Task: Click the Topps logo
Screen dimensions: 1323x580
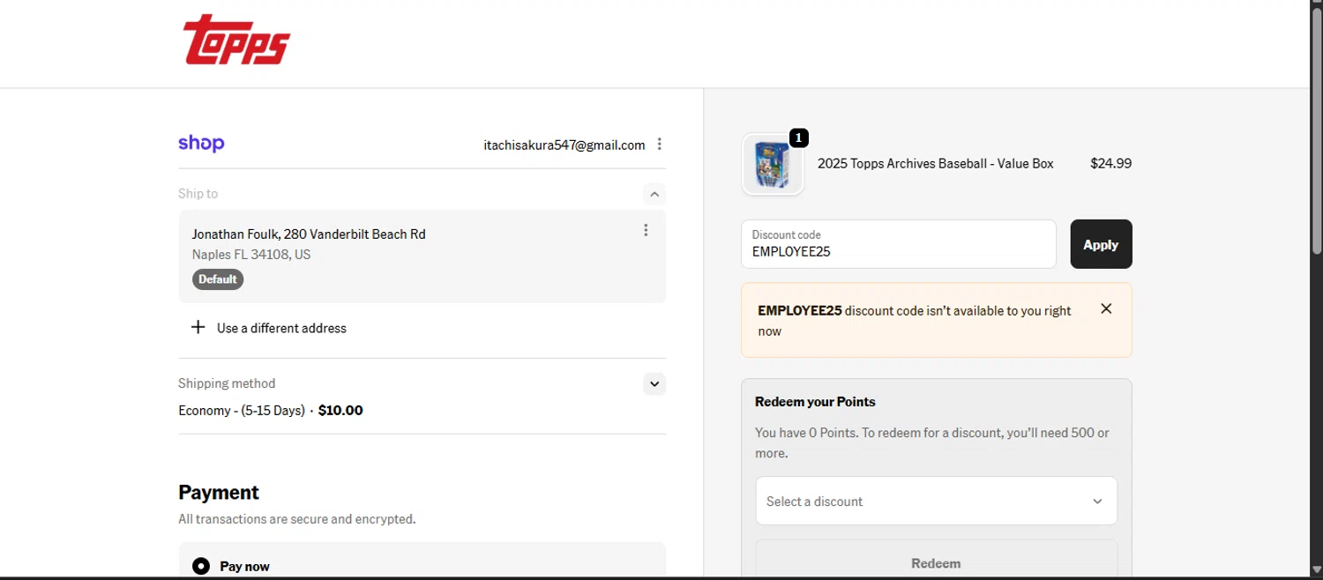Action: point(236,41)
